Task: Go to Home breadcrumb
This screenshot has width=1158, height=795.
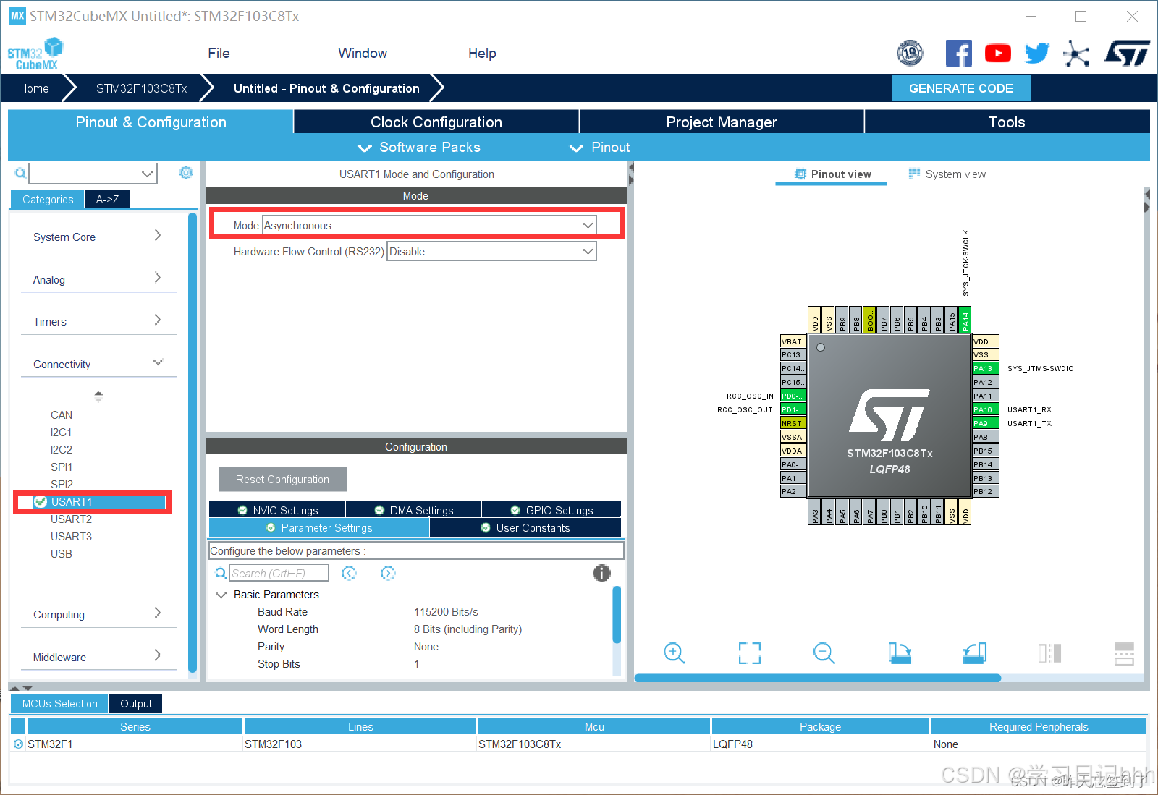Action: 34,88
